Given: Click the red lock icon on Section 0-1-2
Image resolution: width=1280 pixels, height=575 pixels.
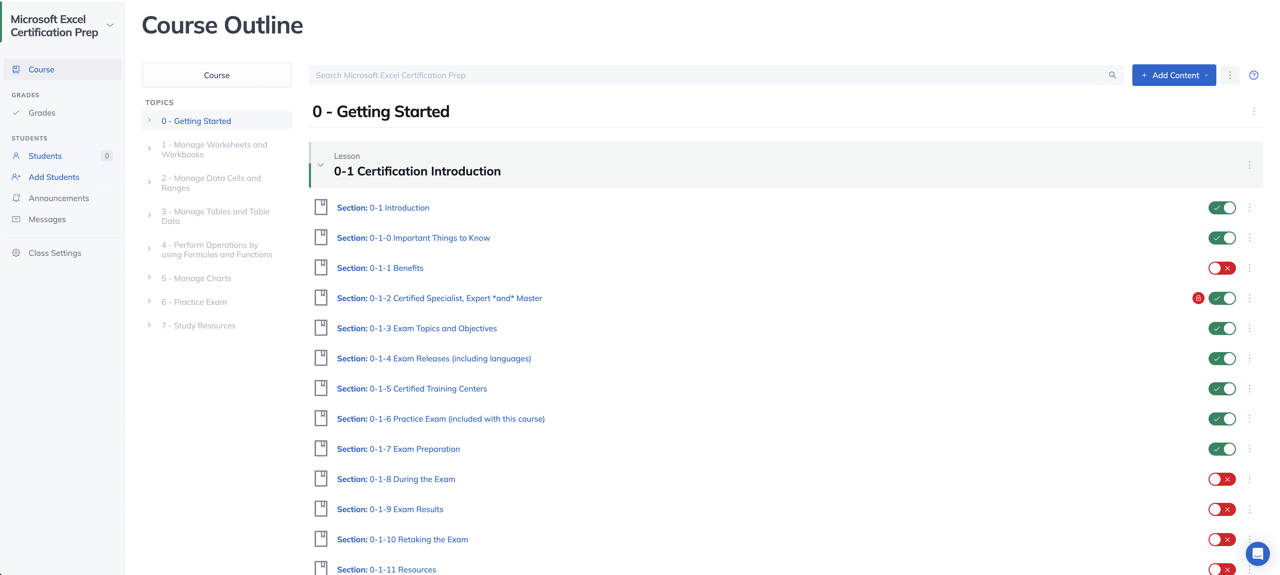Looking at the screenshot, I should (1198, 298).
